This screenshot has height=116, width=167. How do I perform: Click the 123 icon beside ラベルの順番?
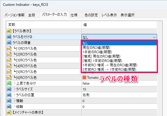[9, 43]
